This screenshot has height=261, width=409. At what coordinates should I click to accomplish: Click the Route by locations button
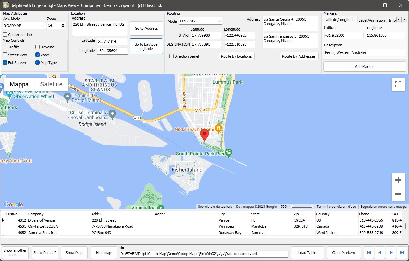236,56
